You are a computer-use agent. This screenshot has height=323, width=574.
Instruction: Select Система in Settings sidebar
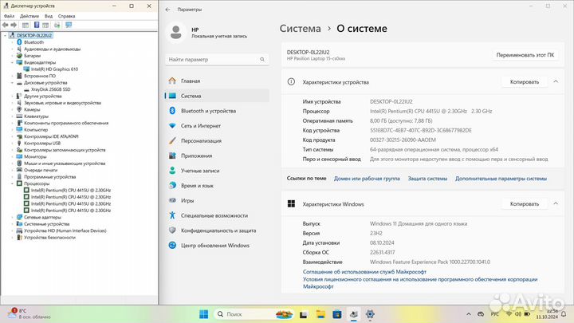tap(218, 96)
